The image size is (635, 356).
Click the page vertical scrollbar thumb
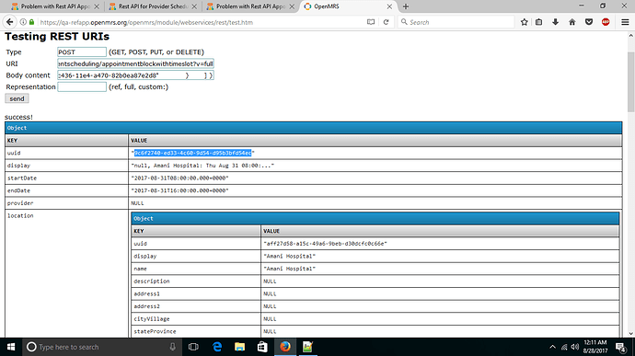(631, 81)
